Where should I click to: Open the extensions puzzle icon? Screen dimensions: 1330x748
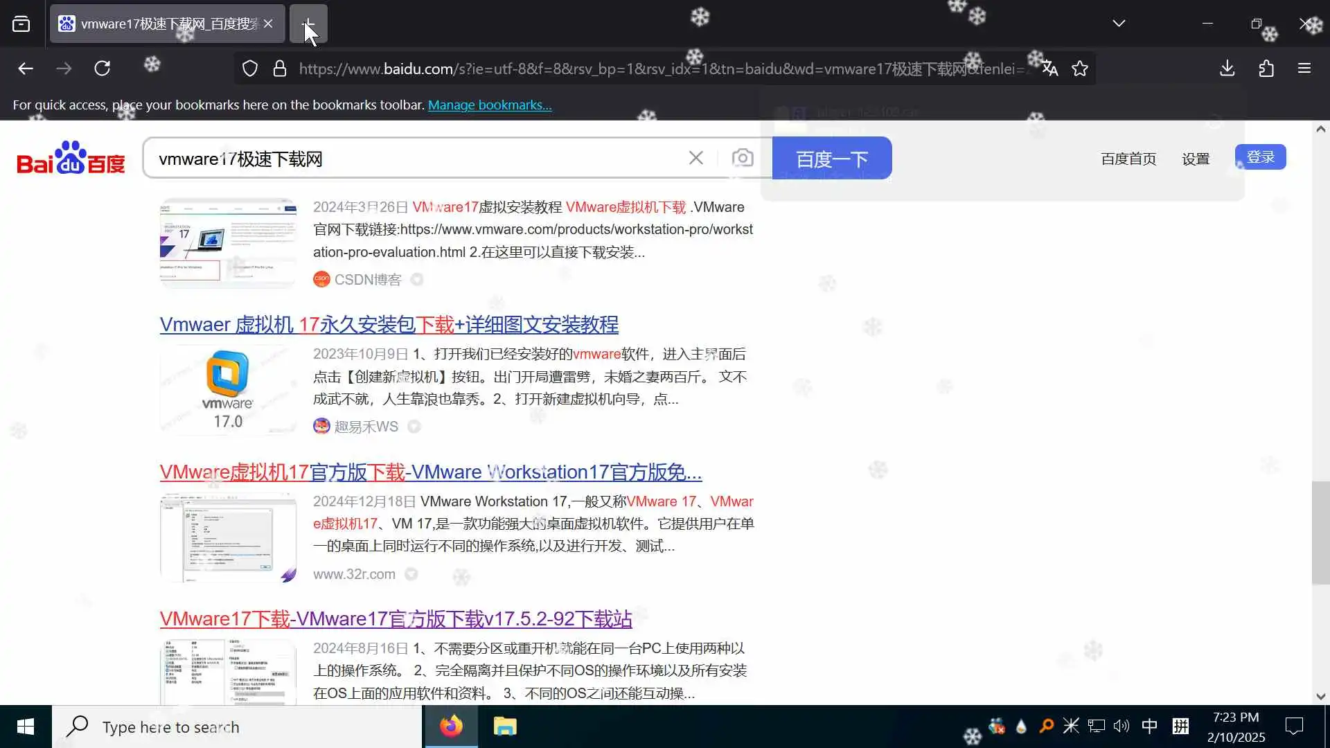(x=1266, y=68)
